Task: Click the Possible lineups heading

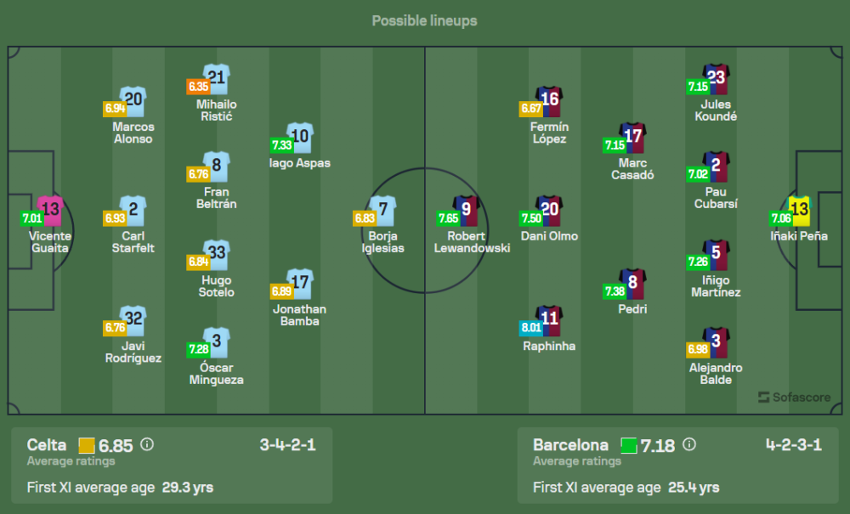Action: (x=424, y=20)
